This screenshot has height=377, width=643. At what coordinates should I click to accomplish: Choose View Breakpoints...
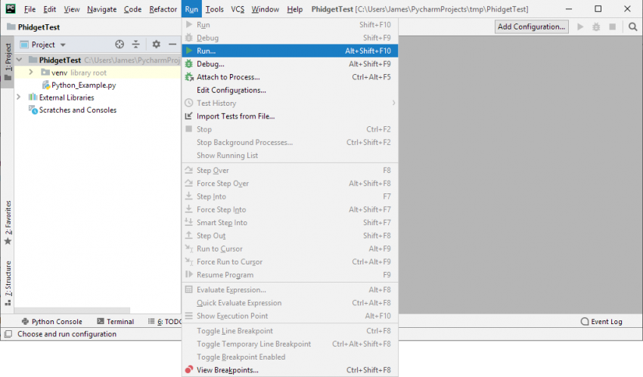pos(290,370)
